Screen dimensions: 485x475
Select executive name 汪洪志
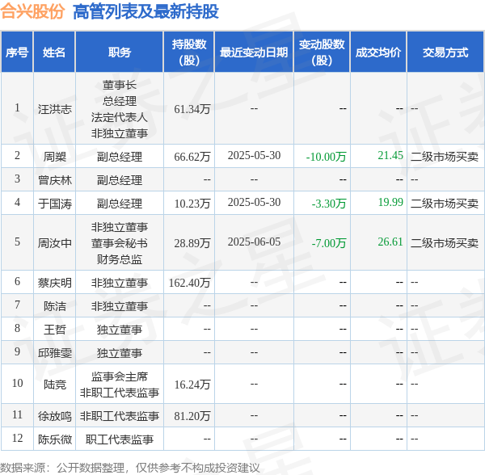click(x=54, y=108)
